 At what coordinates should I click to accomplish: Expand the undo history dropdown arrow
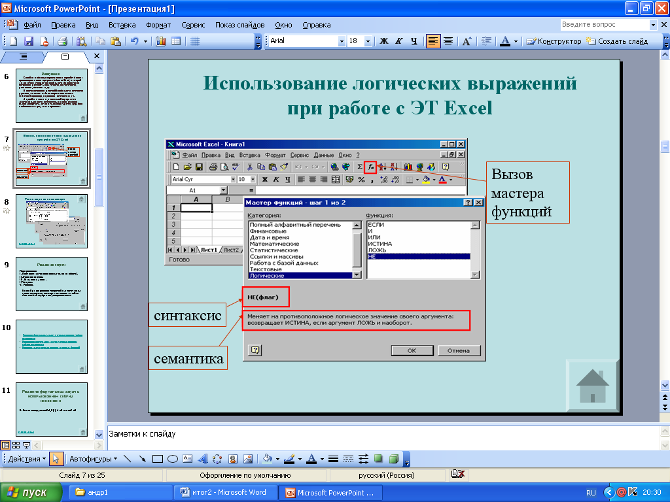[x=145, y=41]
